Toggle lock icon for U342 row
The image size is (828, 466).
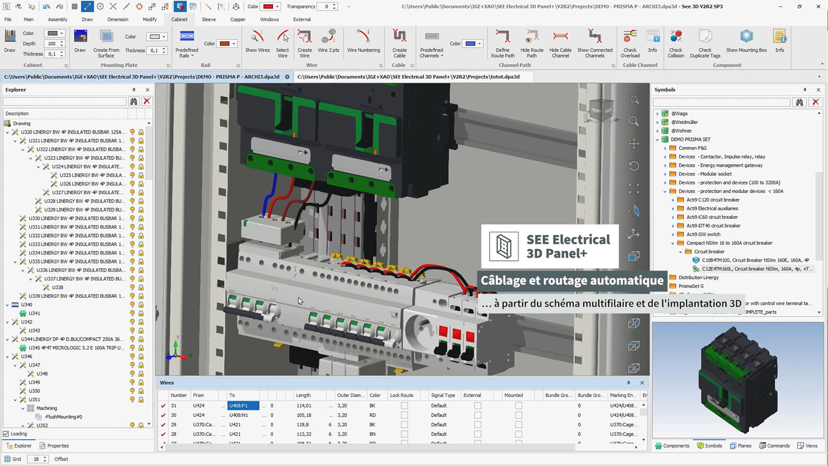click(x=141, y=322)
